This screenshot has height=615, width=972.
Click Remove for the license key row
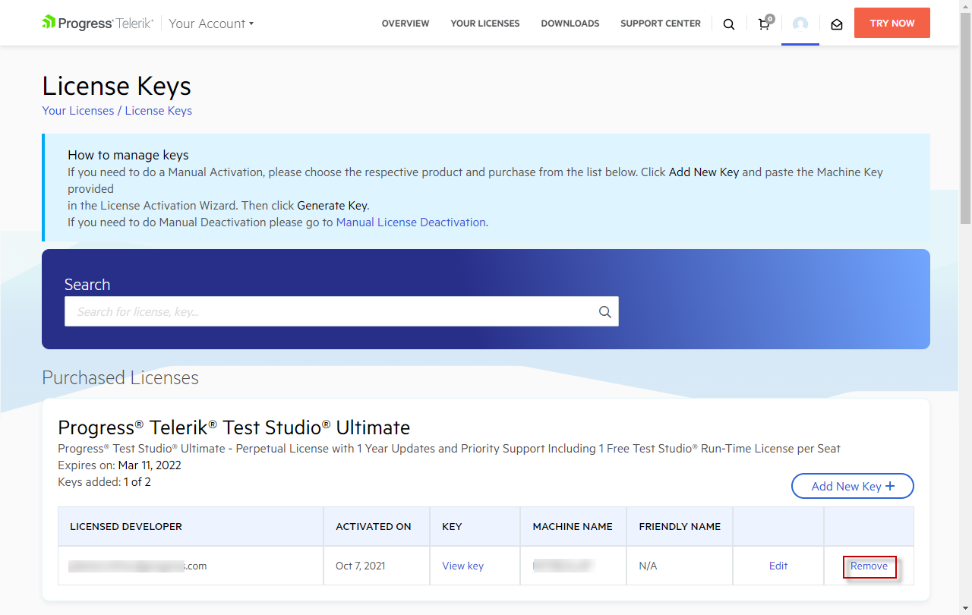pyautogui.click(x=869, y=566)
